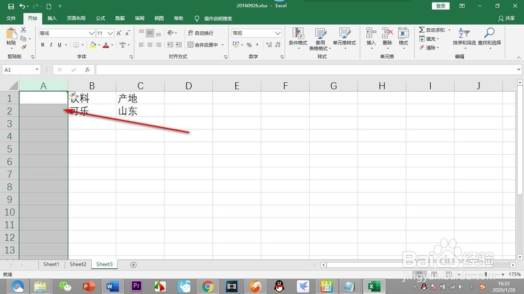Paste clipboard contents with 粘贴
This screenshot has height=294, width=524.
pos(11,38)
